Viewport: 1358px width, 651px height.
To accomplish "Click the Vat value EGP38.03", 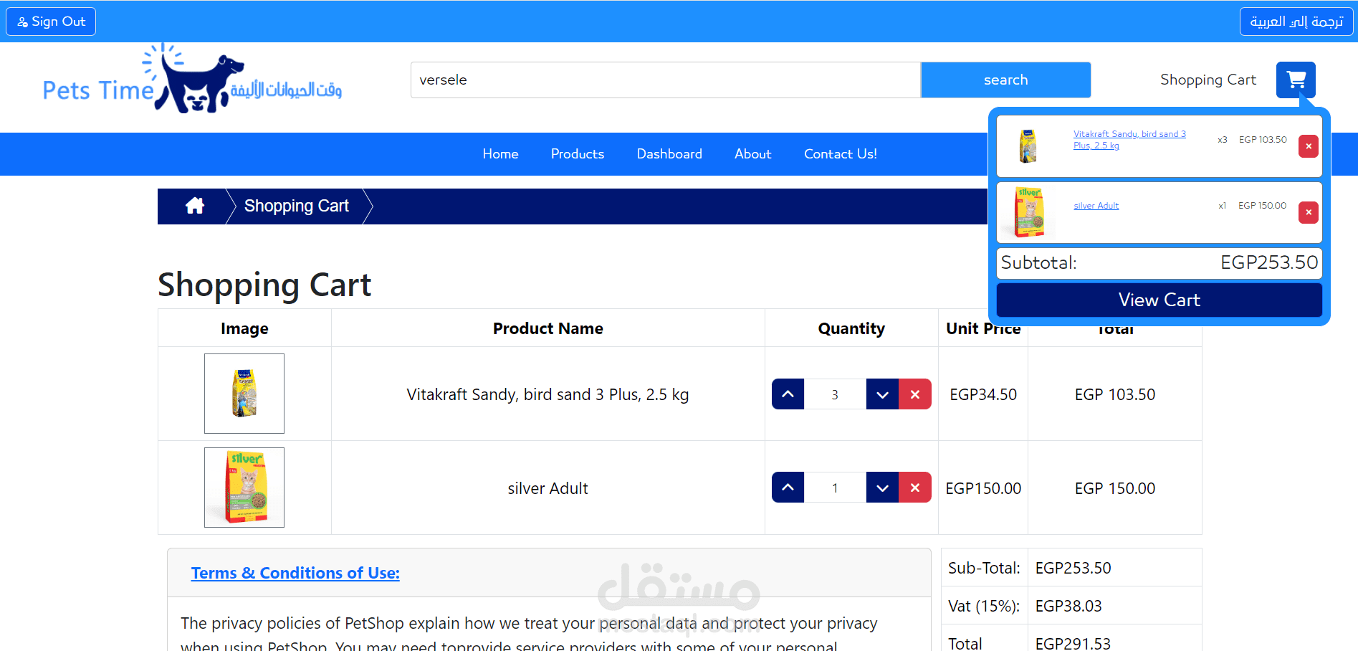I will (x=1068, y=606).
